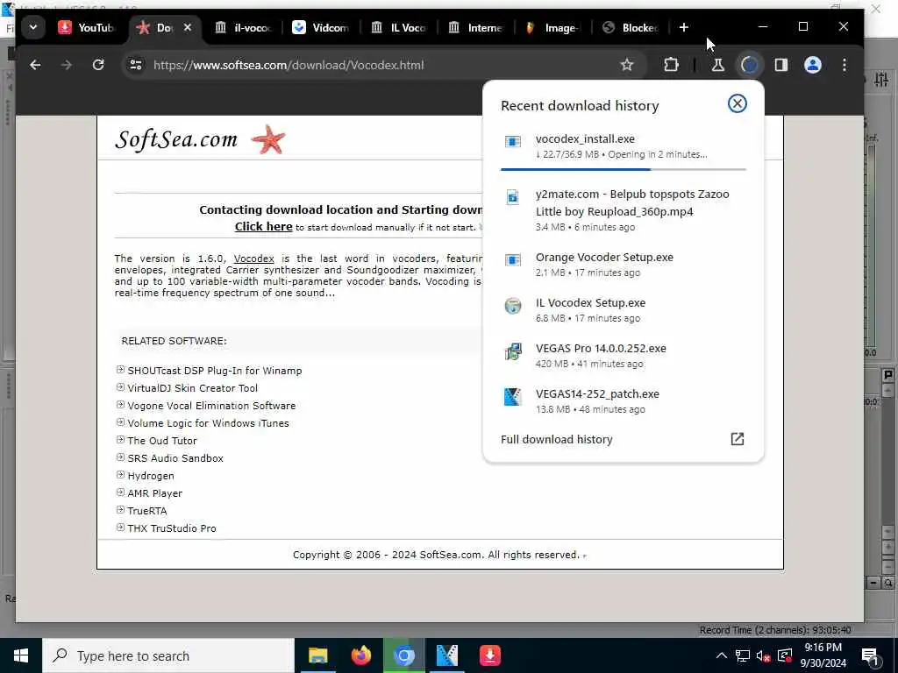898x673 pixels.
Task: Open the volume icon in system tray
Action: tap(763, 655)
